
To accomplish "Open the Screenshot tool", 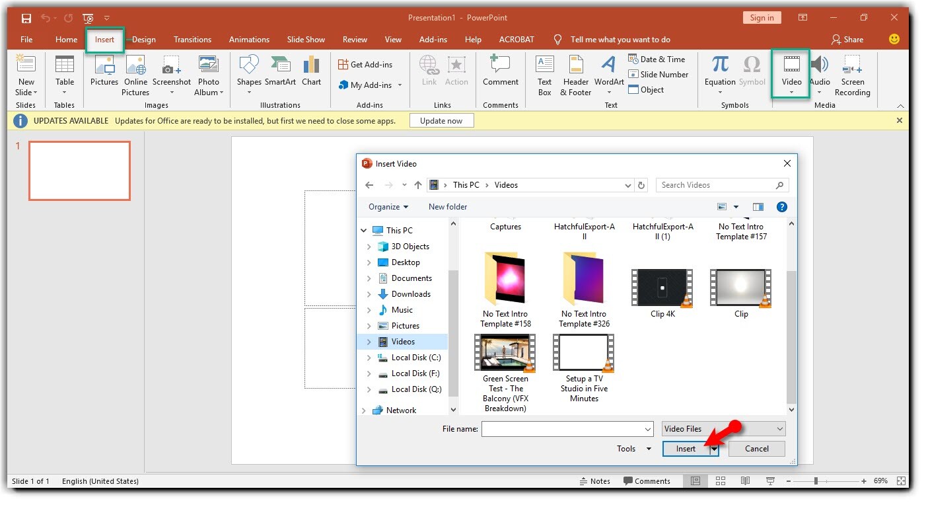I will pos(172,76).
